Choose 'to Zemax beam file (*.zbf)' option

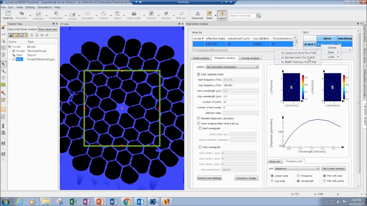(x=298, y=58)
